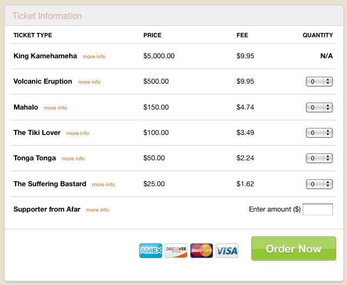This screenshot has height=285, width=347.
Task: Open more info for The Tiki Lover
Action: point(78,133)
